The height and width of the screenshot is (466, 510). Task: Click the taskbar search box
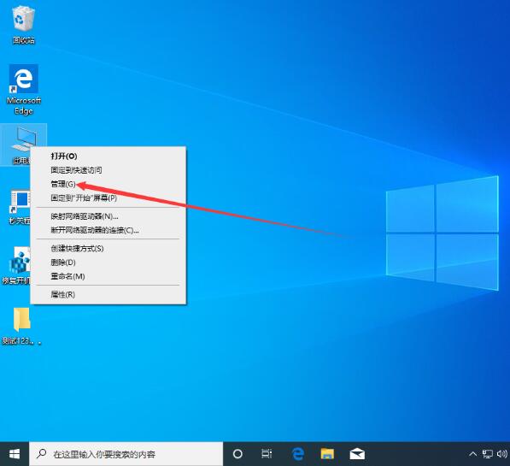pyautogui.click(x=126, y=454)
